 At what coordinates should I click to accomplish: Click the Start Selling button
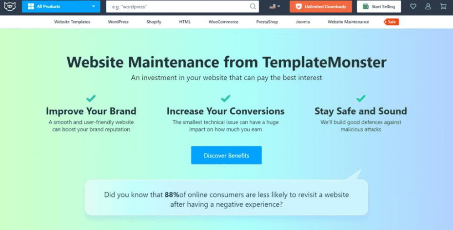click(x=379, y=6)
